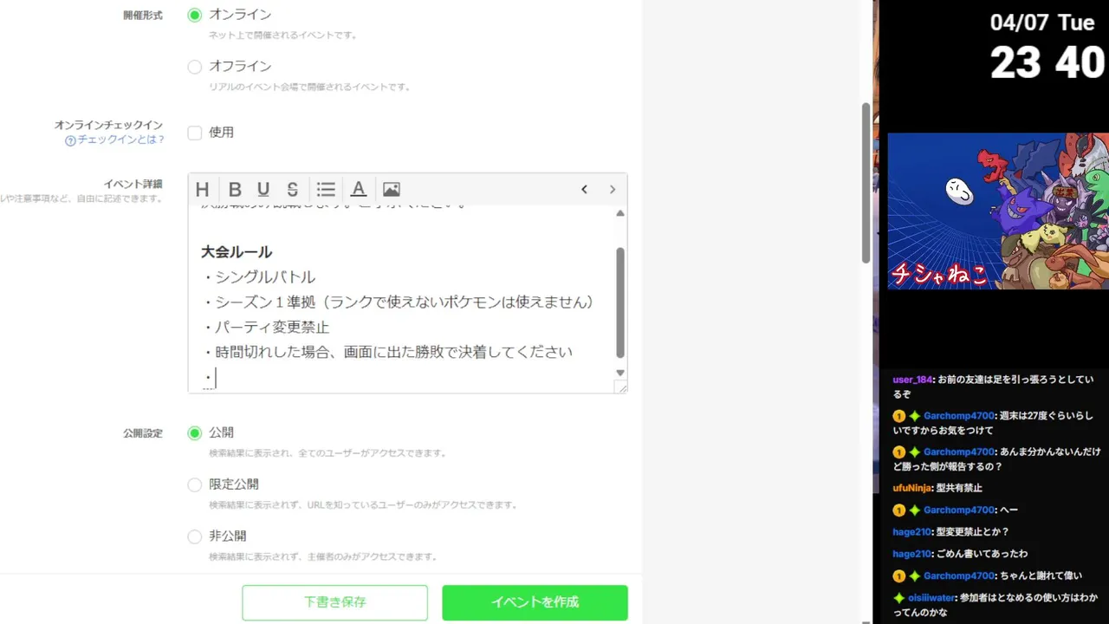Image resolution: width=1109 pixels, height=624 pixels.
Task: Select the 公開 visibility radio option
Action: click(195, 433)
